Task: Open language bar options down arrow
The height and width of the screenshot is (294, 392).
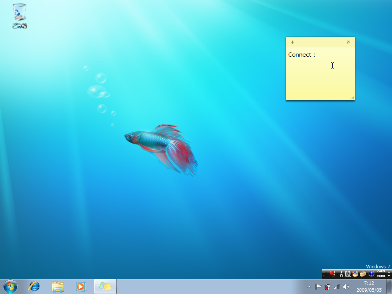Action: tap(389, 276)
